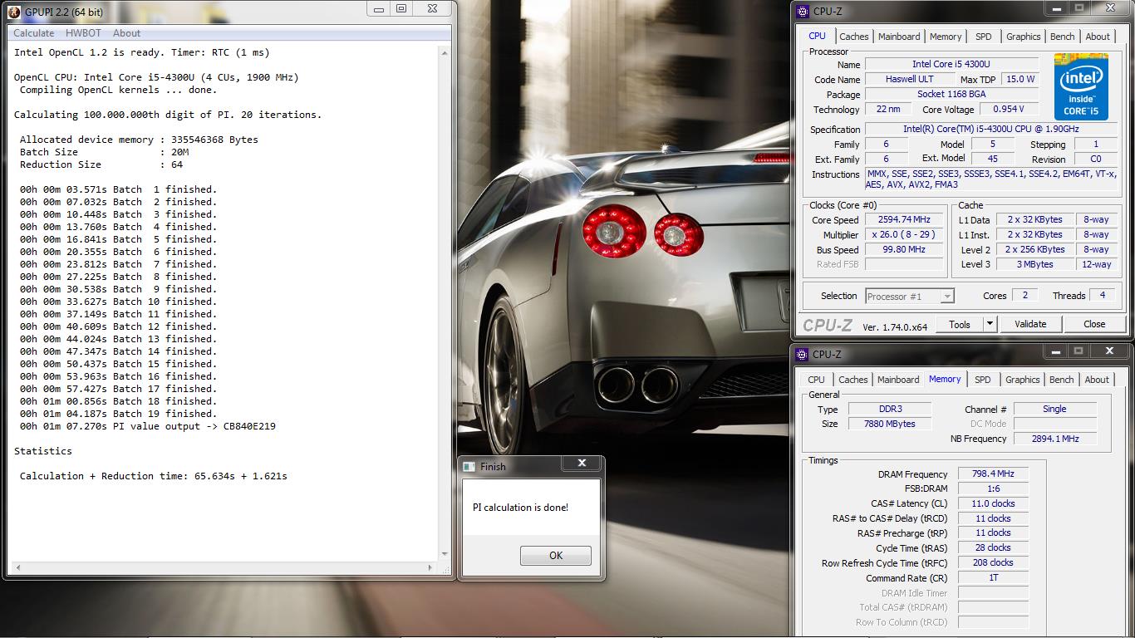
Task: Select Memory tab in bottom CPU-Z window
Action: pyautogui.click(x=945, y=379)
